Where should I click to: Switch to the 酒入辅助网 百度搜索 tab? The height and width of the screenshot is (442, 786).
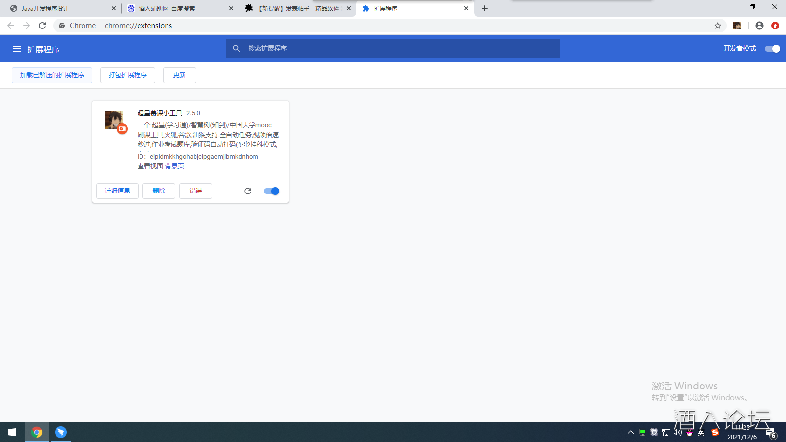pyautogui.click(x=177, y=8)
